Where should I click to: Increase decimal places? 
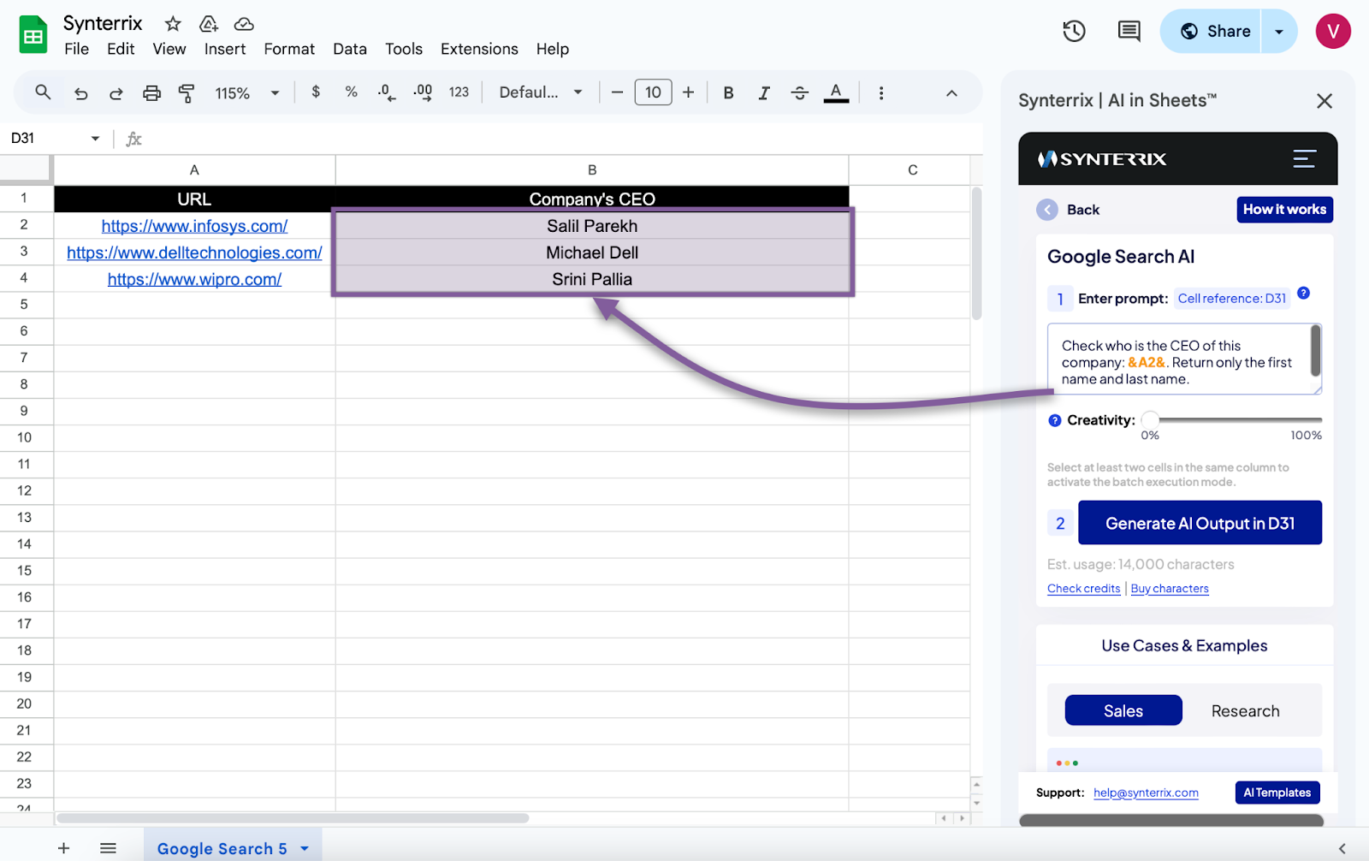pos(423,92)
